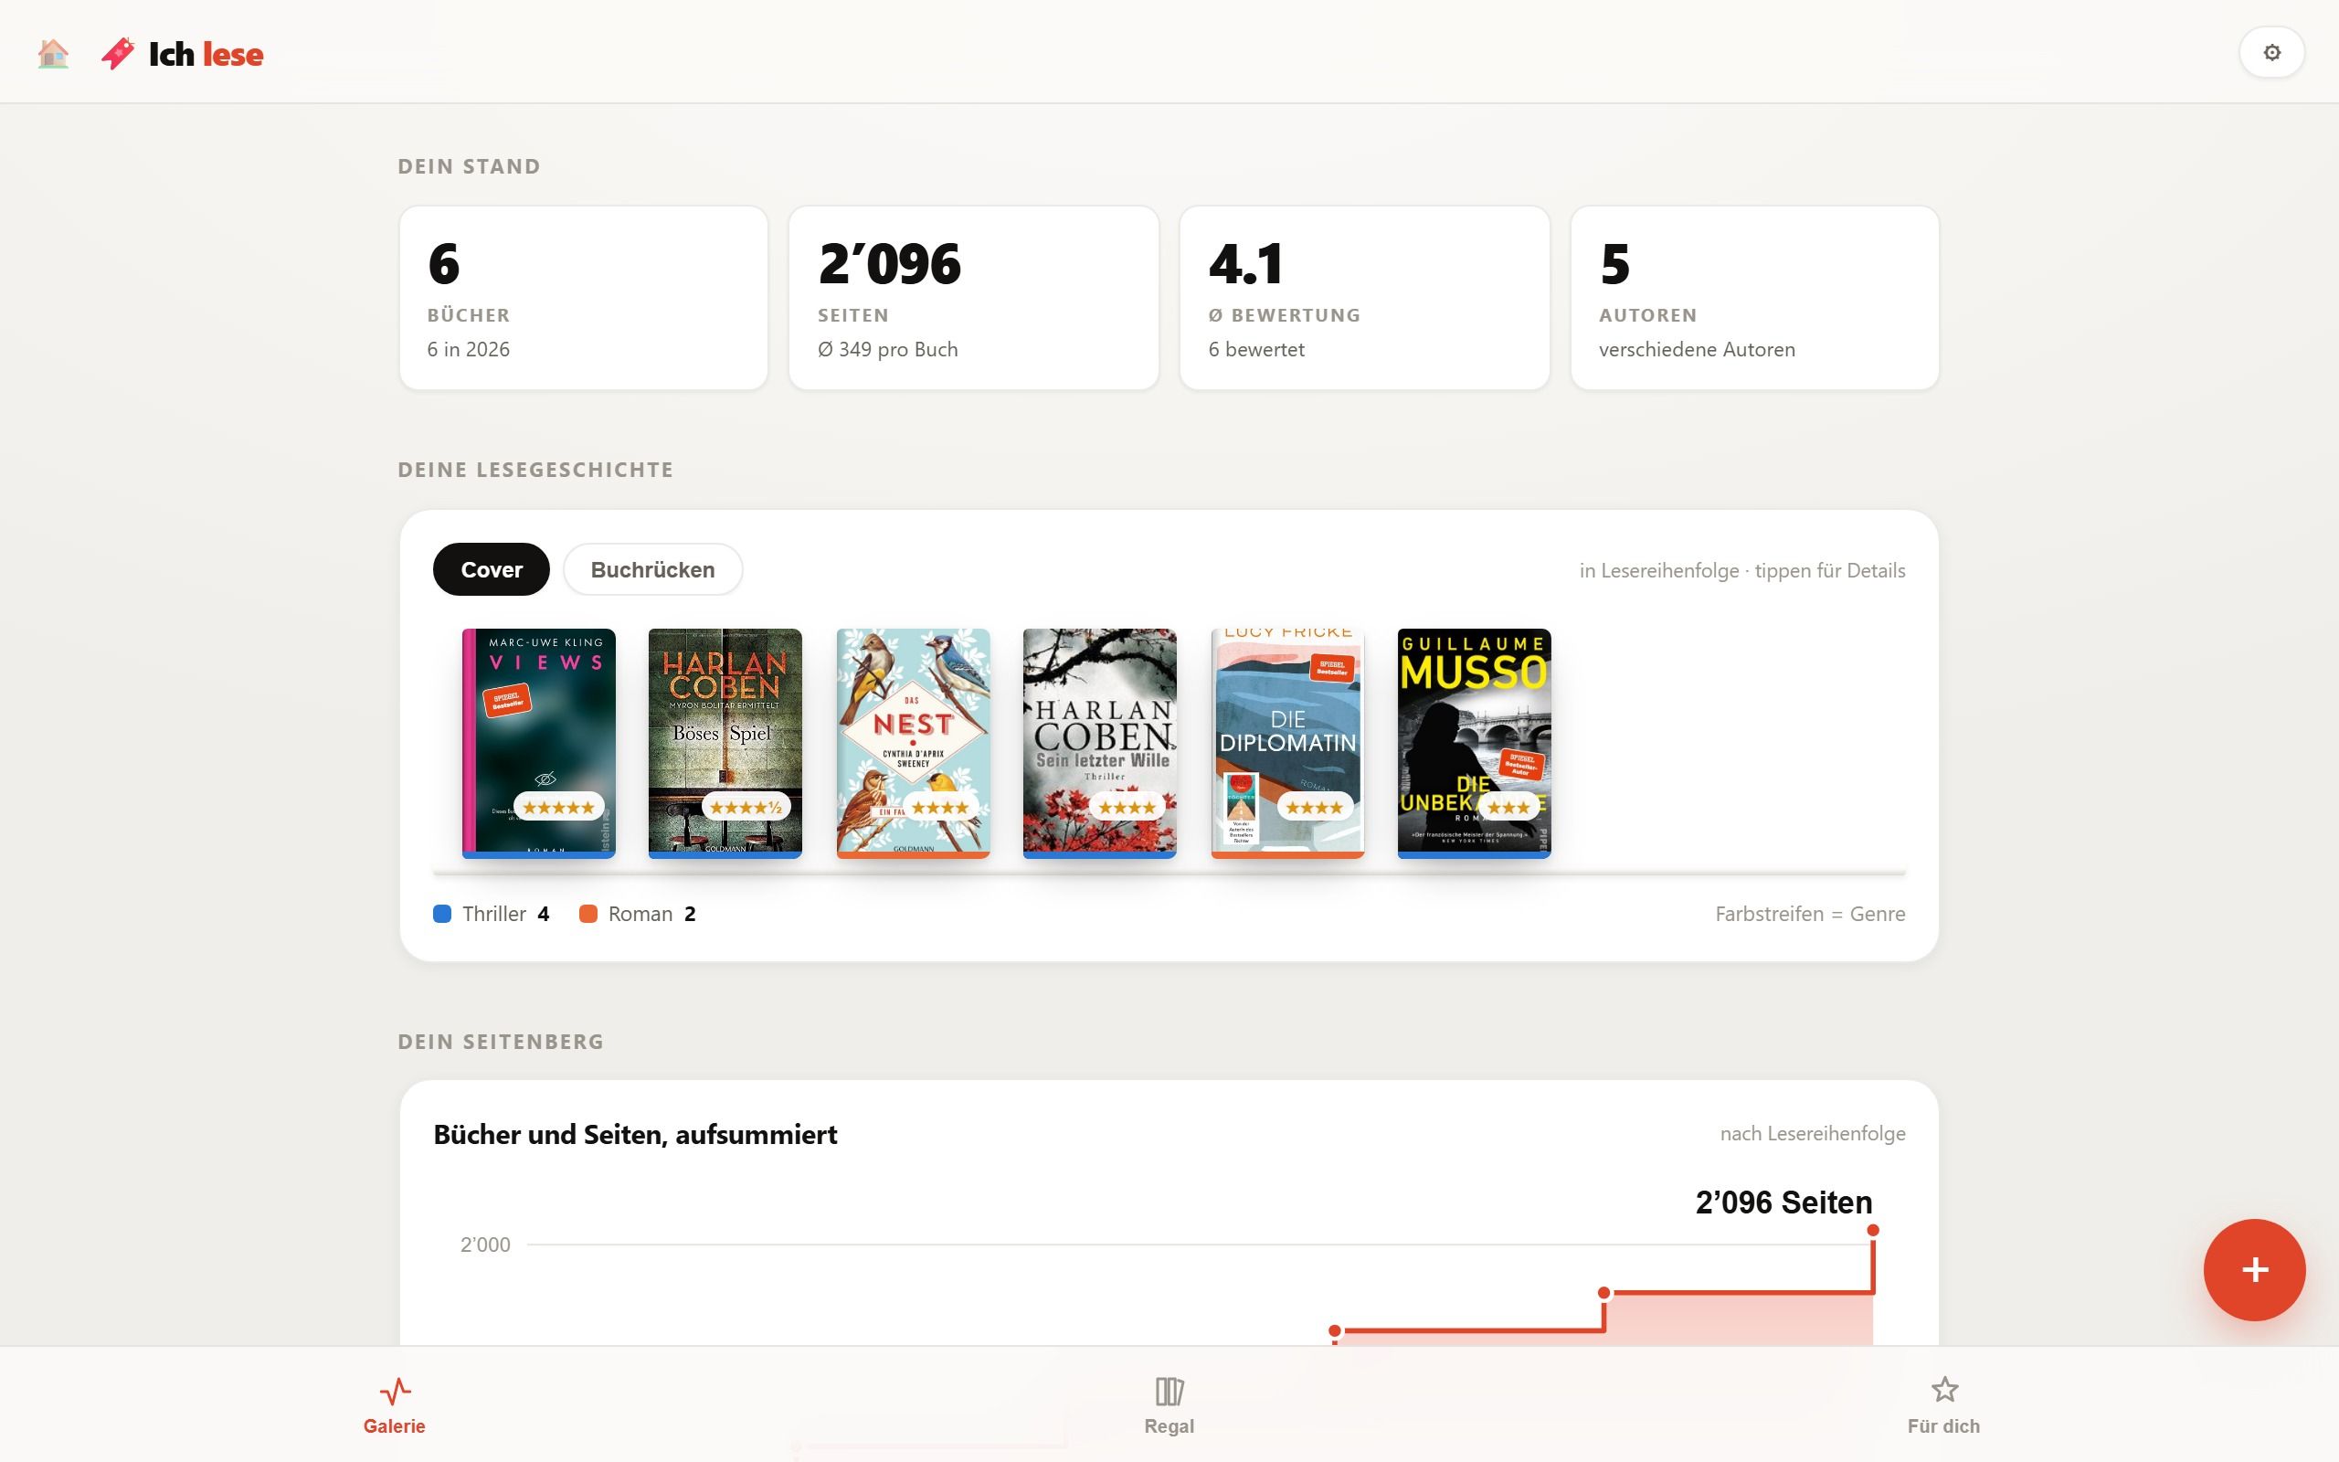Click the Regal bookshelf icon

pos(1169,1391)
